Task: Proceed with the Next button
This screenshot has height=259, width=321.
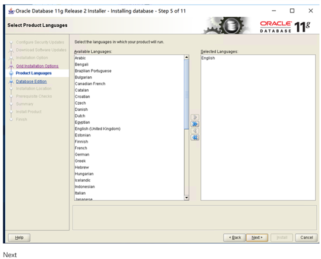Action: click(x=257, y=238)
